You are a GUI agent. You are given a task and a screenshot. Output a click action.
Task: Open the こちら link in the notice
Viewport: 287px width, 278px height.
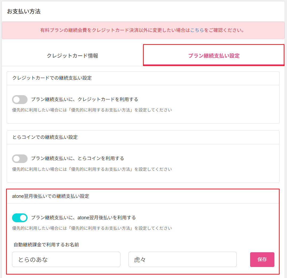197,30
